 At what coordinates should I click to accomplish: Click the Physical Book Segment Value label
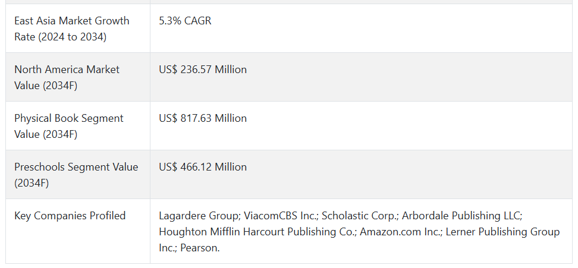[69, 126]
